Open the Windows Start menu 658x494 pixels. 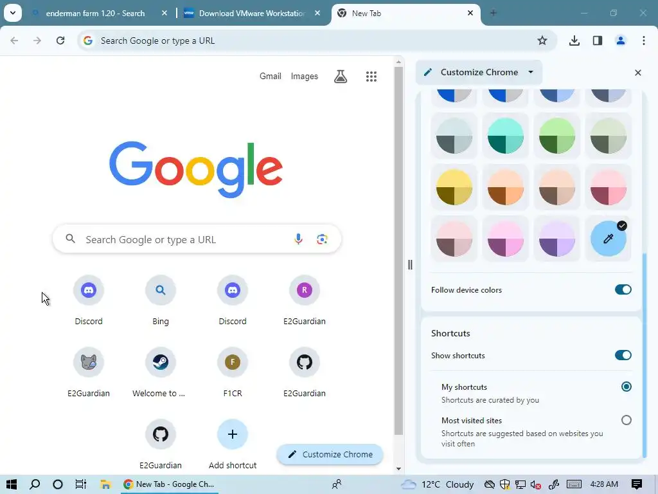[x=12, y=484]
